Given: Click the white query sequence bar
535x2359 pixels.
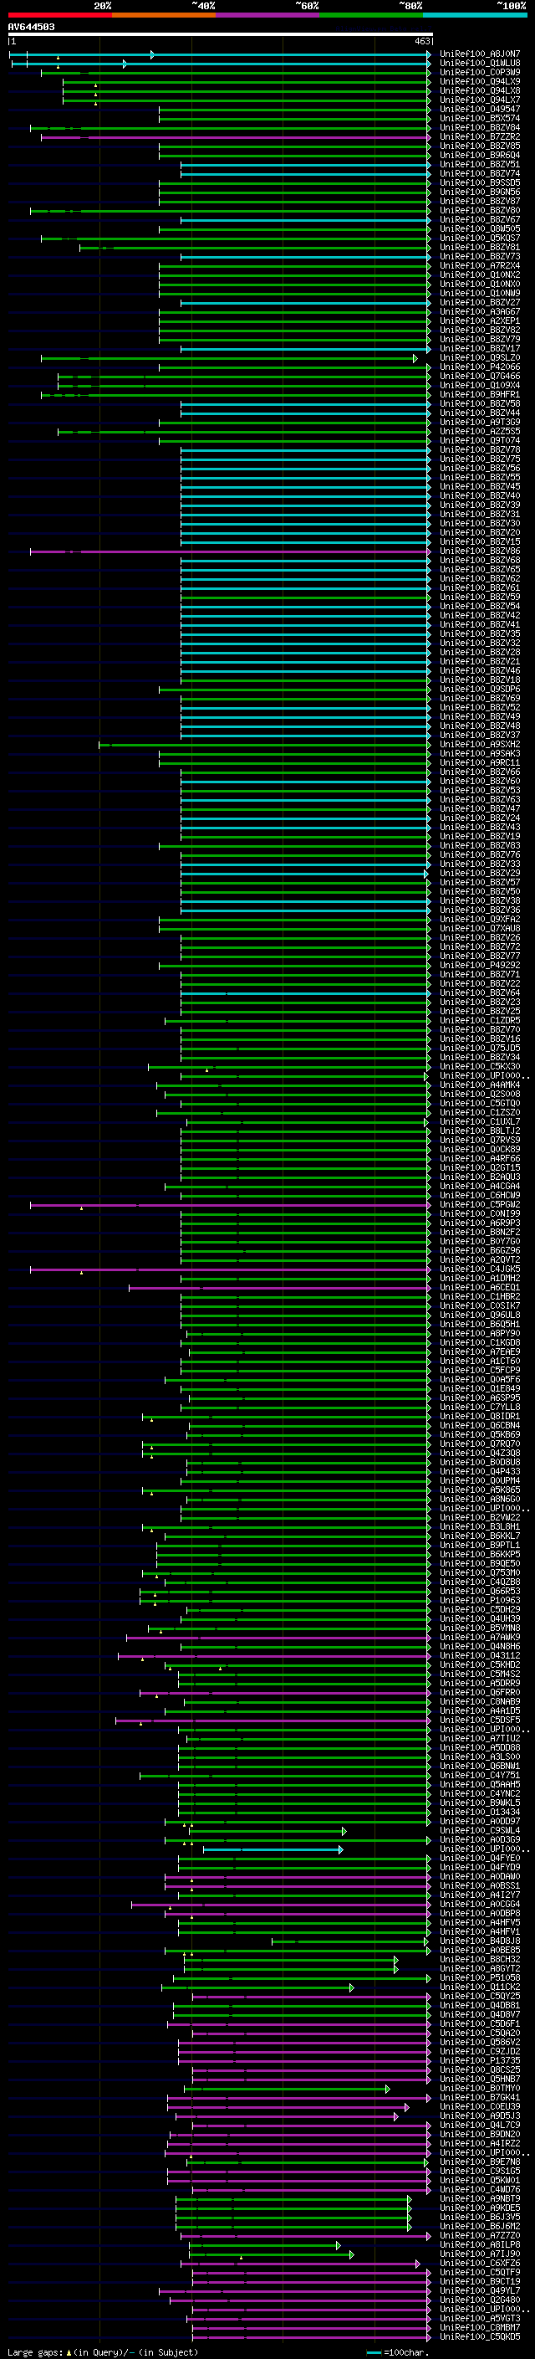Looking at the screenshot, I should pos(221,33).
